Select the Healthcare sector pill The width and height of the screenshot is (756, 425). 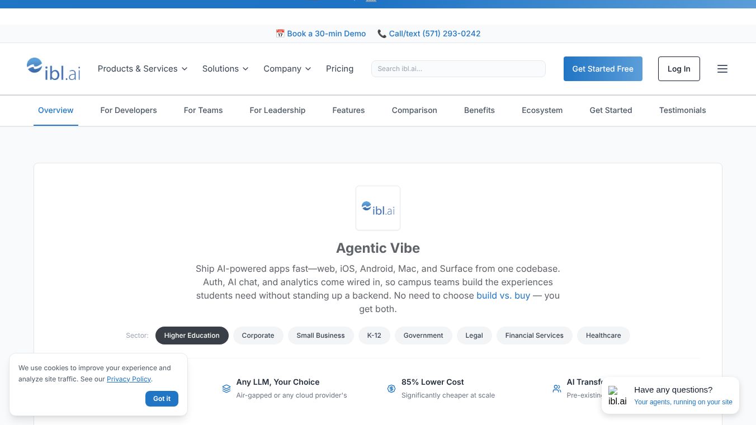pos(603,336)
